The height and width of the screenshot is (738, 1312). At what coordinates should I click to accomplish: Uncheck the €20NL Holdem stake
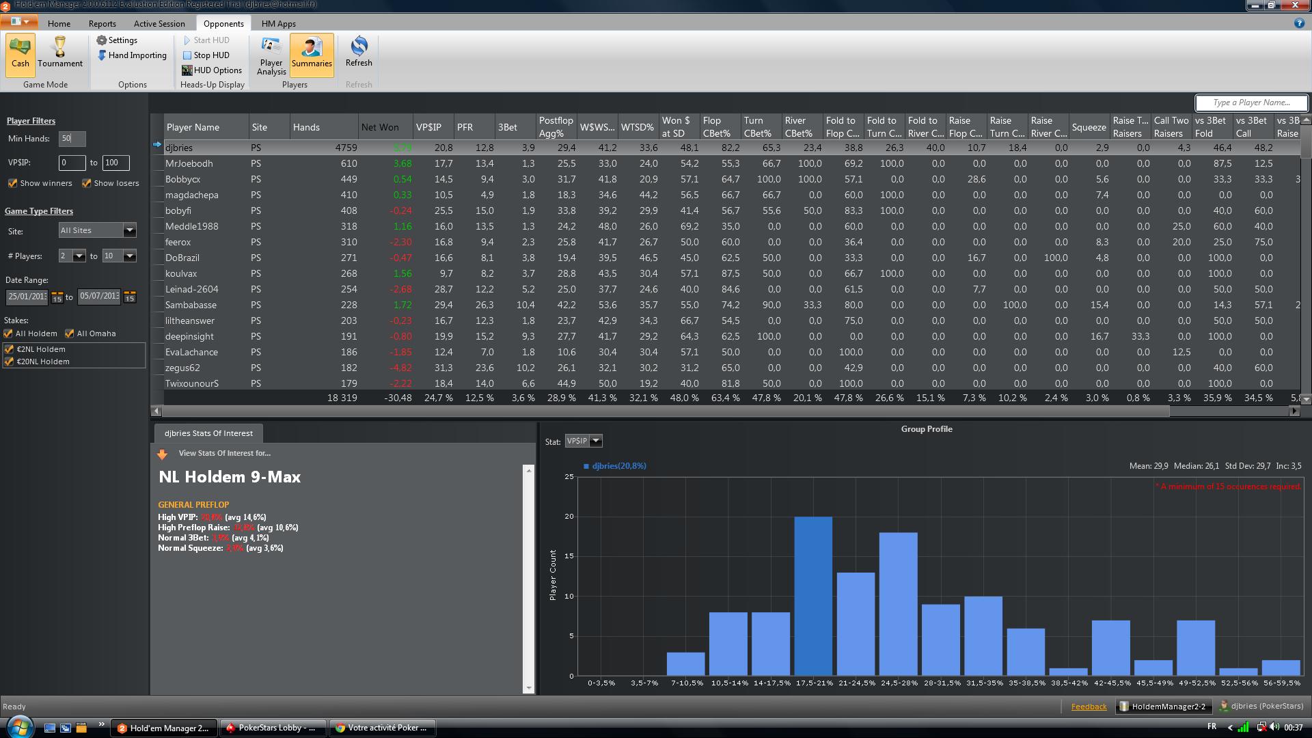tap(10, 361)
